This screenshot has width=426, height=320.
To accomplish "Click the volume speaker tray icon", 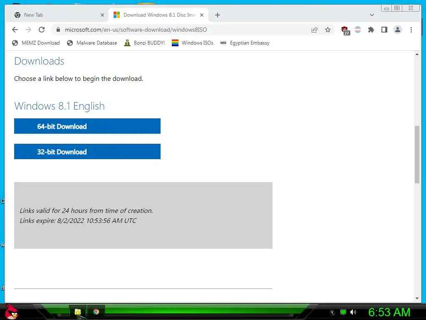I will [353, 312].
